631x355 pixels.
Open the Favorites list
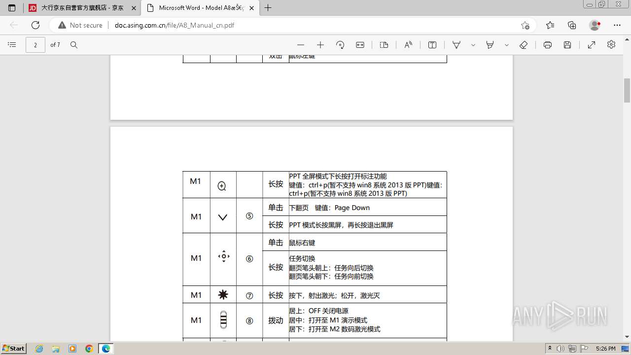tap(550, 25)
